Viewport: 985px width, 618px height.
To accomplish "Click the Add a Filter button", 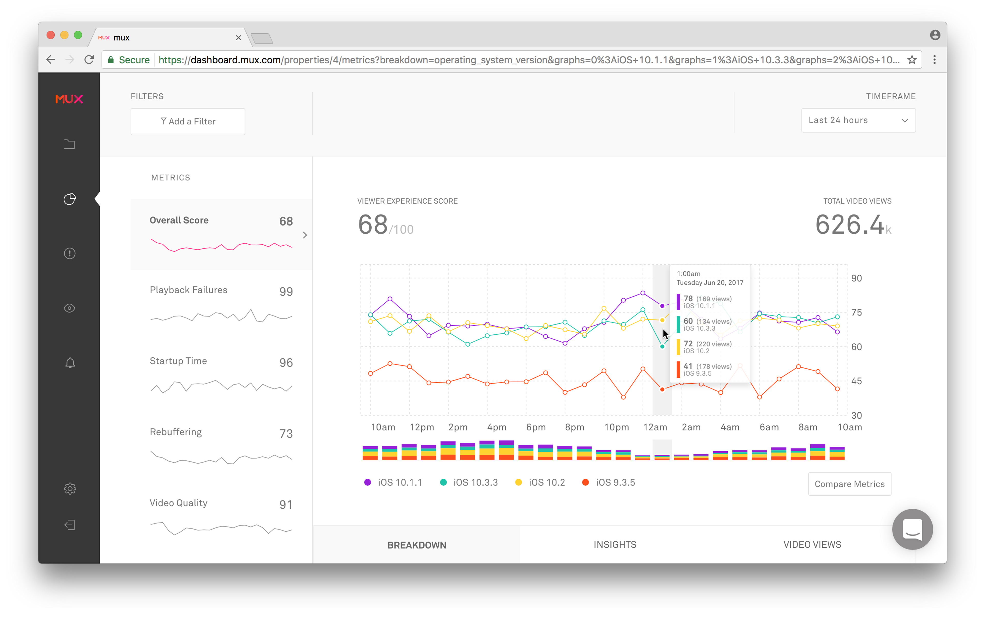I will point(188,121).
